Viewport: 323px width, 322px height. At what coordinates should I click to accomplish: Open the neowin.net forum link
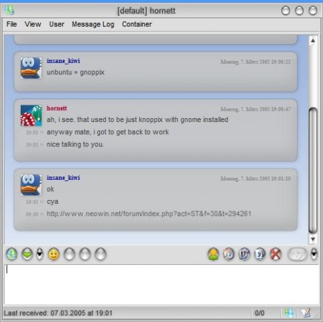click(149, 214)
